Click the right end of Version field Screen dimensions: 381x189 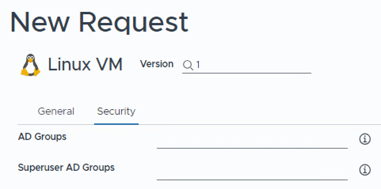[x=305, y=65]
